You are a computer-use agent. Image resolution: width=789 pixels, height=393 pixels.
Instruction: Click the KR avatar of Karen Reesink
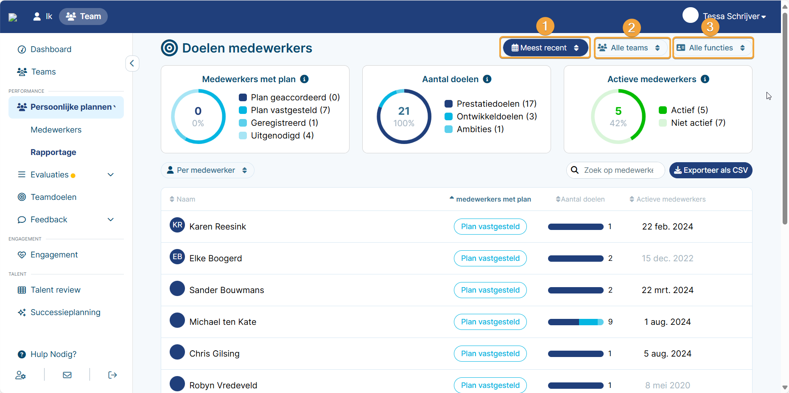pos(177,225)
